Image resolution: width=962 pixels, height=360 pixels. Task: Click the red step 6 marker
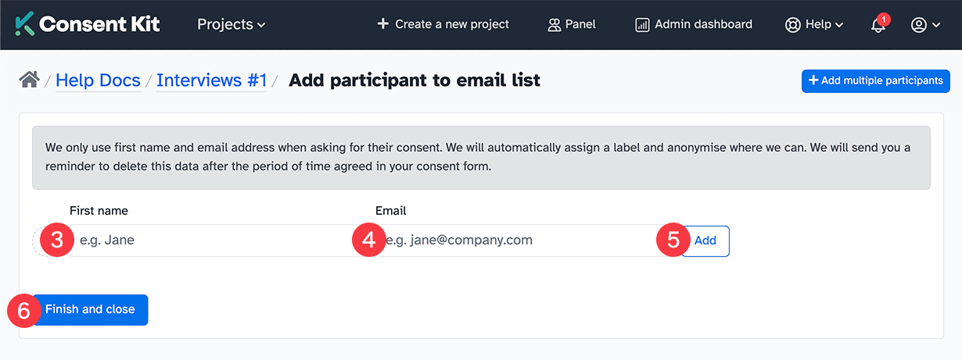[x=23, y=310]
